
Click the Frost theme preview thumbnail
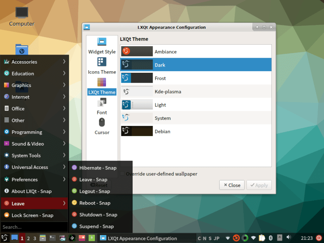click(137, 78)
